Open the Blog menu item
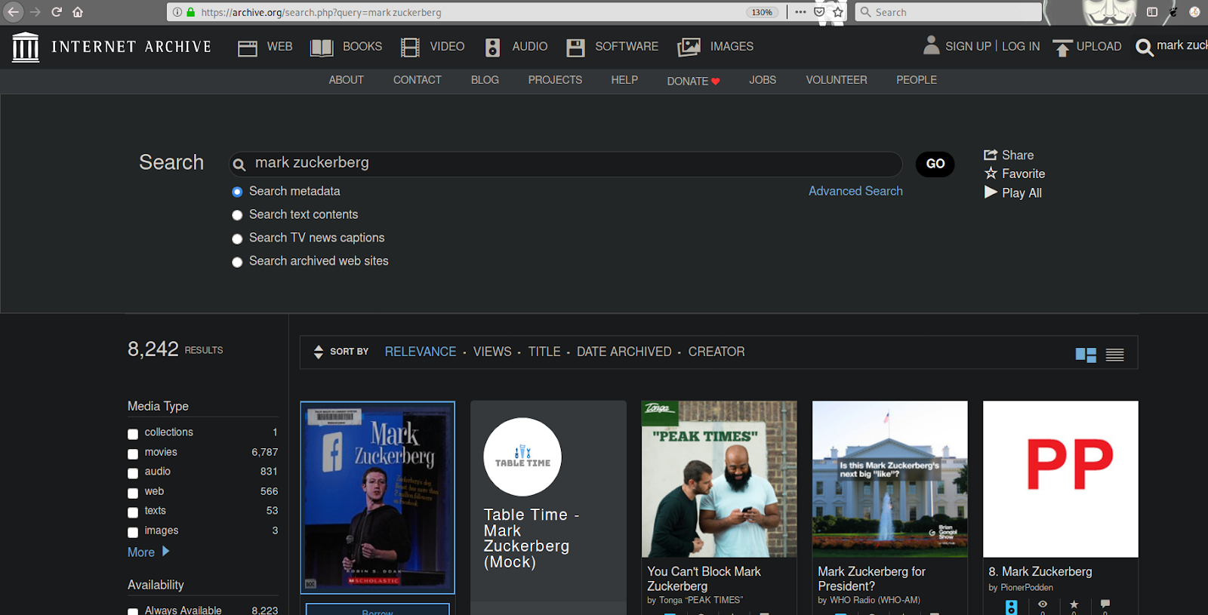The width and height of the screenshot is (1208, 615). [485, 80]
